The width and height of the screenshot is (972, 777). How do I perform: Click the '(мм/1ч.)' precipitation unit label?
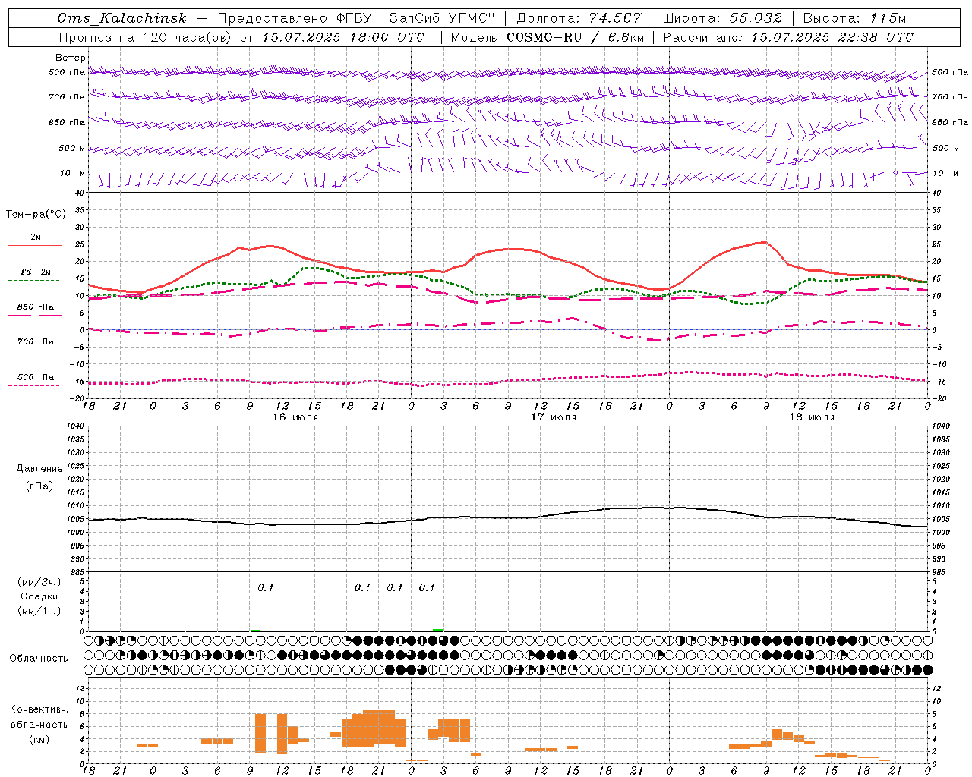[x=39, y=611]
